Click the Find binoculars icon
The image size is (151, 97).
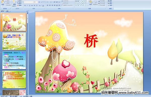coord(108,1)
